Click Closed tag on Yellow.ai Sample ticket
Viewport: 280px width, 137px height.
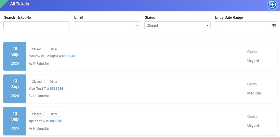point(37,49)
